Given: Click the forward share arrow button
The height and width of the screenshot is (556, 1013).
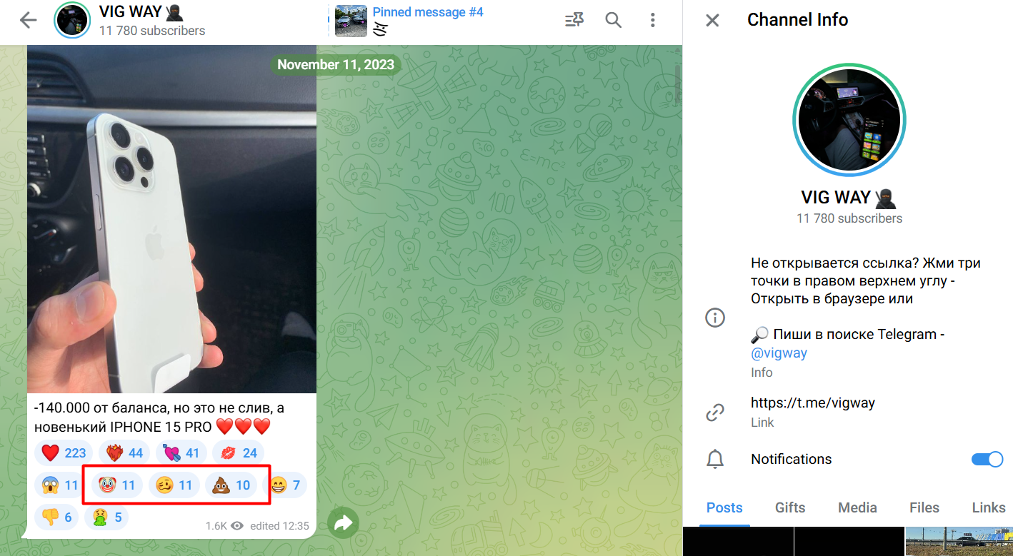Looking at the screenshot, I should (x=344, y=524).
